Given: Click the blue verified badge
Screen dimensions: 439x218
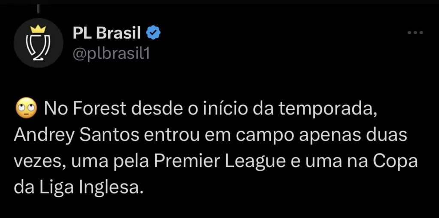Looking at the screenshot, I should [x=153, y=33].
